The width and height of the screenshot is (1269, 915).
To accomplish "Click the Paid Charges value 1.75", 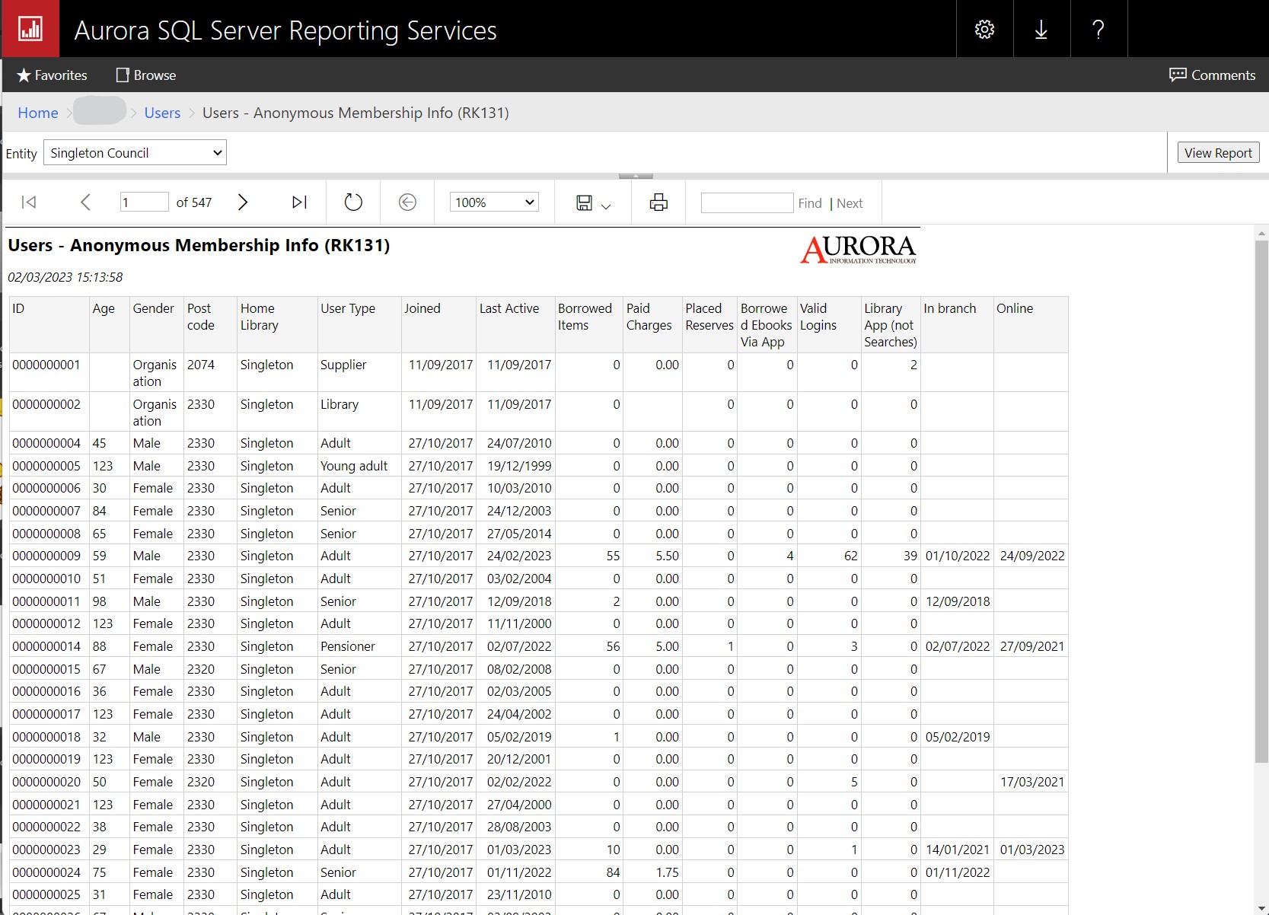I will [667, 872].
